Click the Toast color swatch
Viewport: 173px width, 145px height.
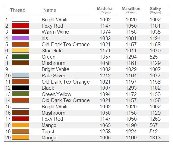(x=21, y=131)
